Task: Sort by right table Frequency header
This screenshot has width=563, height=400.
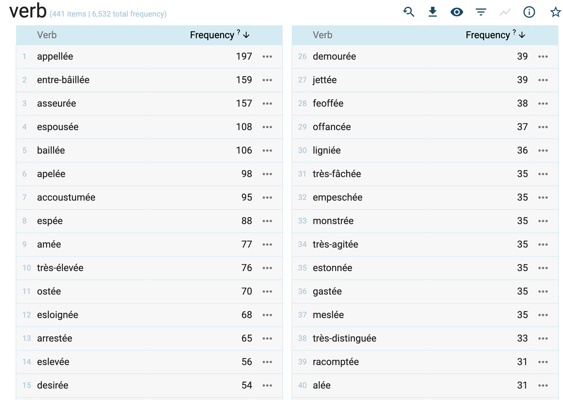Action: coord(488,35)
